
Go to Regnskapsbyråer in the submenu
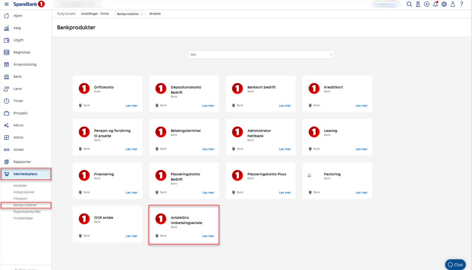27,212
